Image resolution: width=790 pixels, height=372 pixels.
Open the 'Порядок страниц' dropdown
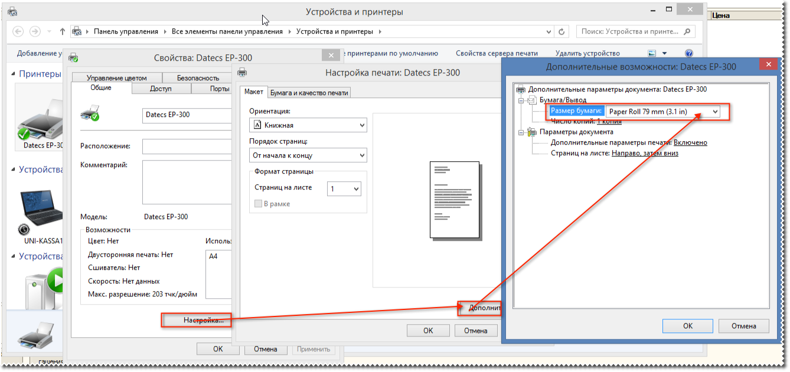(308, 155)
